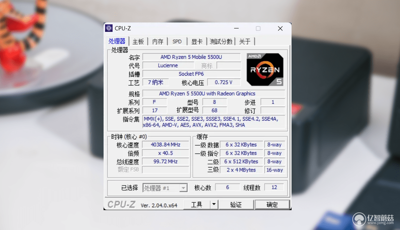This screenshot has width=400, height=230.
Task: Click the 扩展型号 value 68
Action: [x=214, y=110]
